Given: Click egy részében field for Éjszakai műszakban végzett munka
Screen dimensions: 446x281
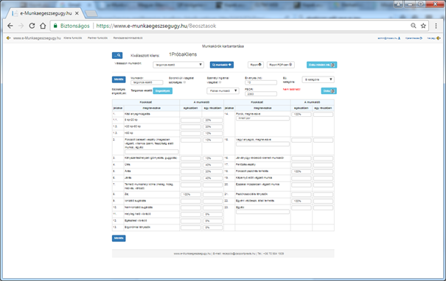Looking at the screenshot, I should pyautogui.click(x=323, y=185).
